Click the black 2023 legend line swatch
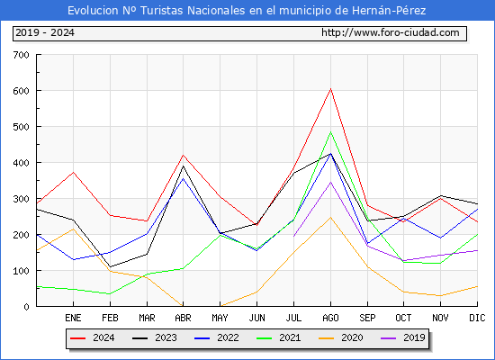The width and height of the screenshot is (495, 360). 139,338
